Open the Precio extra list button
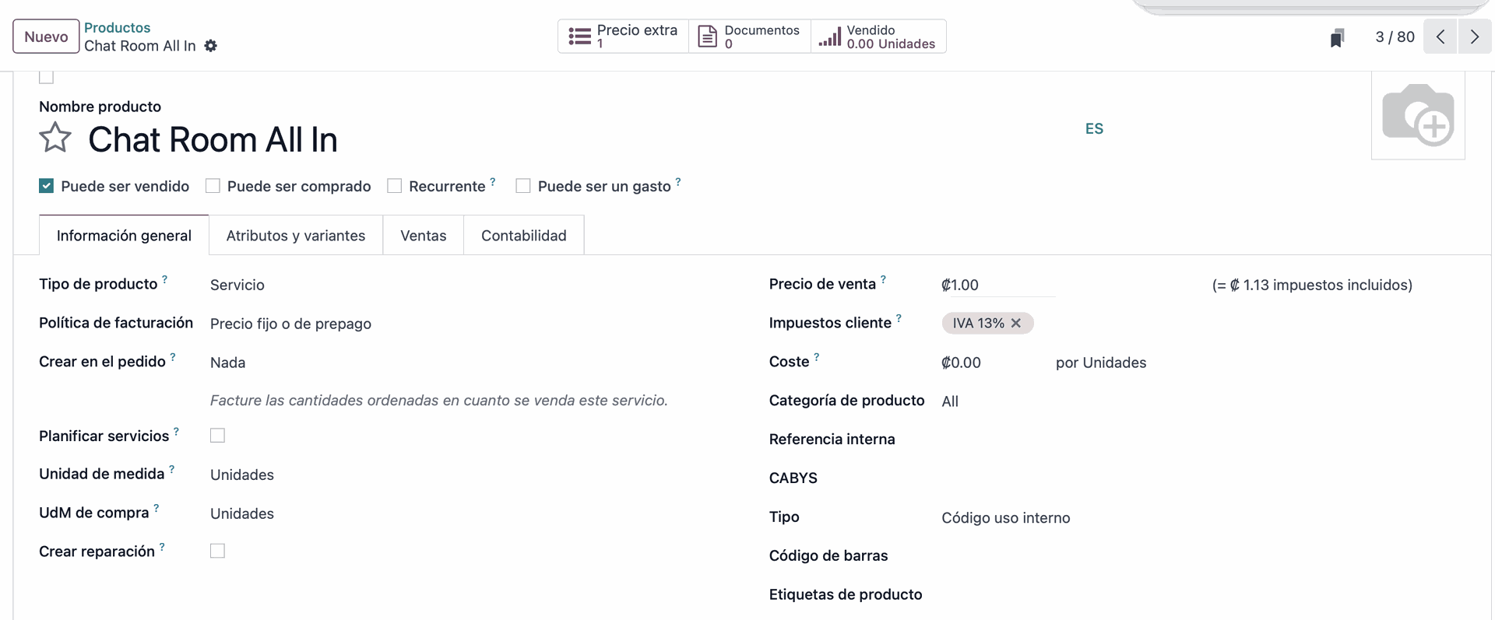Screen dimensions: 1495x620 623,37
